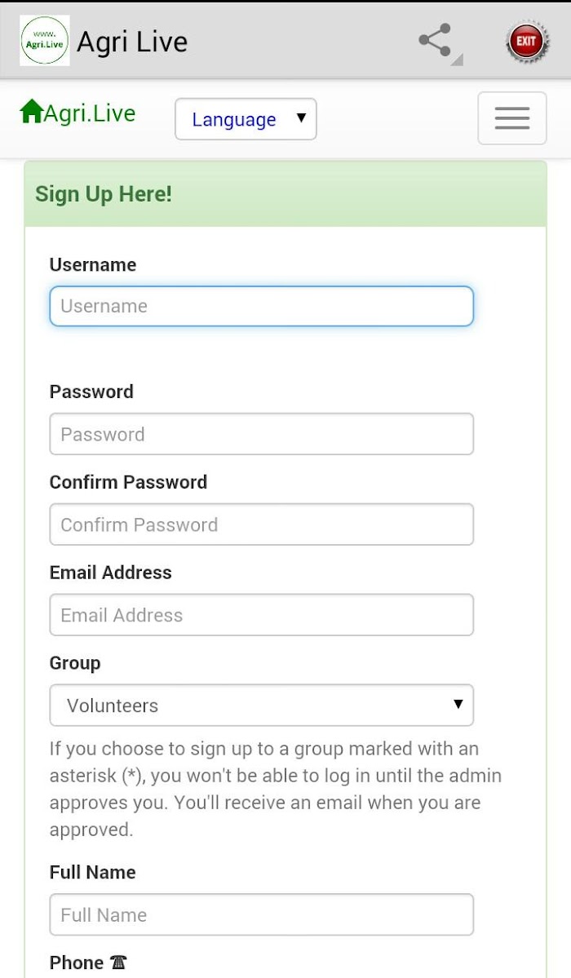Click into the Password field

pos(262,433)
